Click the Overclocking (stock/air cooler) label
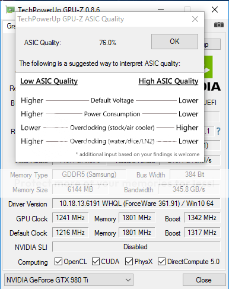This screenshot has height=289, width=229. 112,128
